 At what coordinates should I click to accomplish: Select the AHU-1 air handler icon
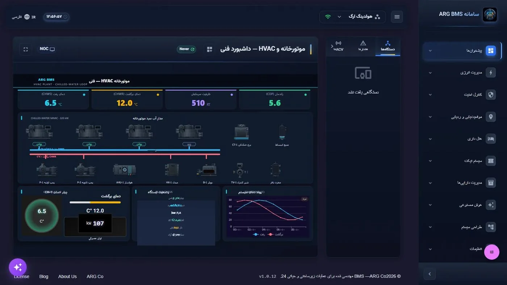(x=125, y=170)
